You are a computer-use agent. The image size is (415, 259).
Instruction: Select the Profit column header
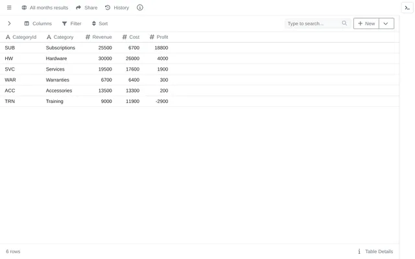[x=162, y=37]
